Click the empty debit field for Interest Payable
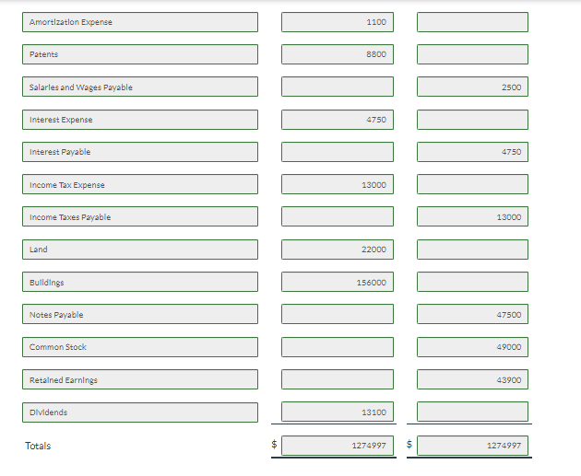Image resolution: width=581 pixels, height=476 pixels. (x=338, y=152)
